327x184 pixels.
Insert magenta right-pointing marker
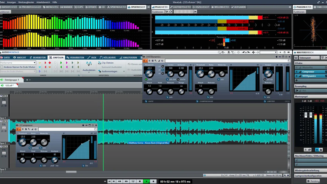tap(67, 63)
